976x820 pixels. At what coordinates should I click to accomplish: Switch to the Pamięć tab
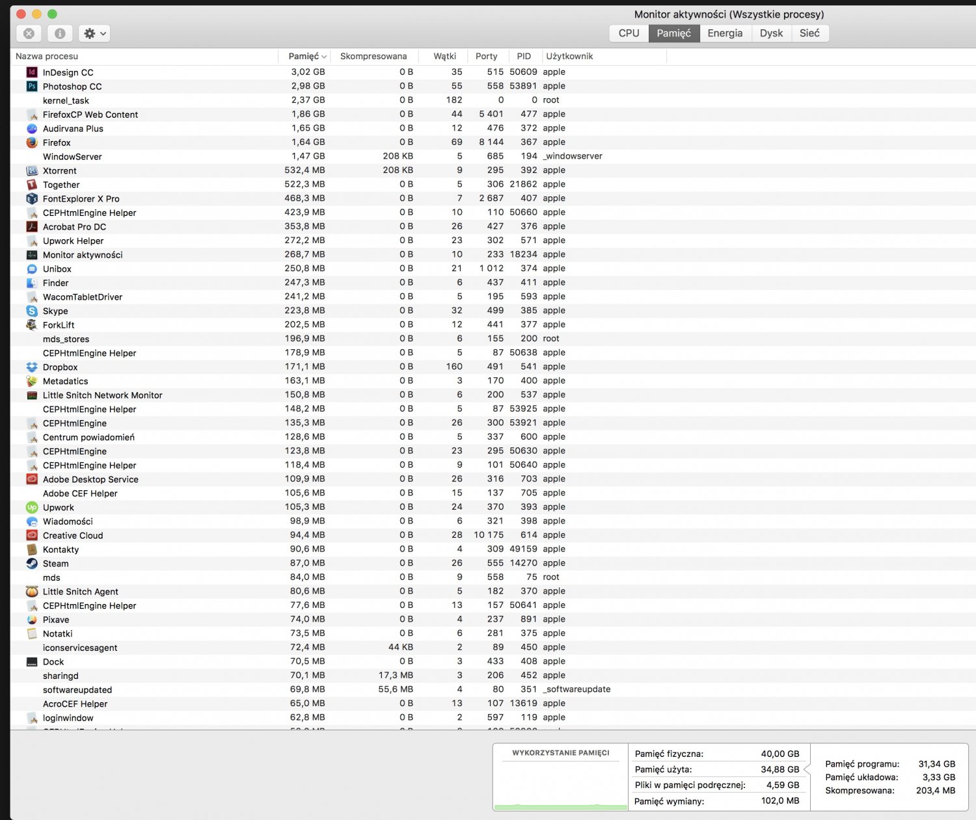tap(673, 33)
